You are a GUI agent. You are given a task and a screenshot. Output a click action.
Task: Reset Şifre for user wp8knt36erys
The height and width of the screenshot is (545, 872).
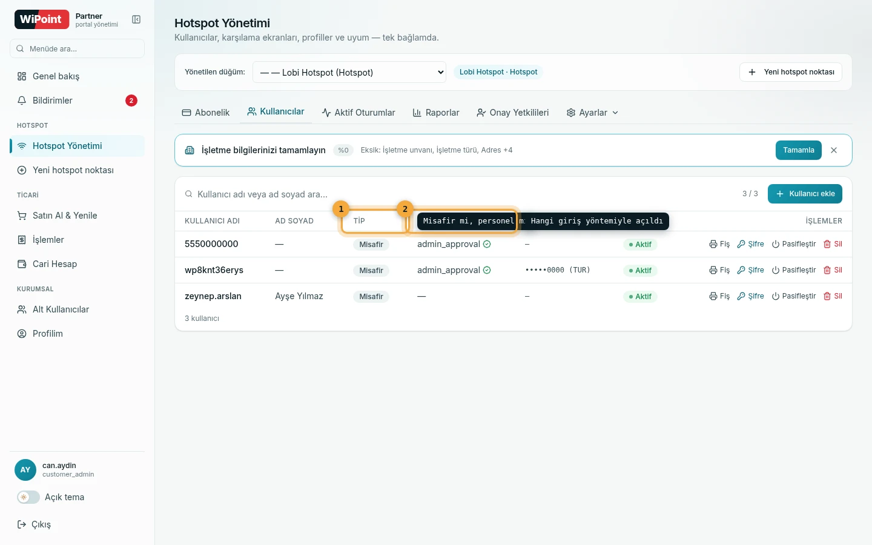click(x=750, y=270)
